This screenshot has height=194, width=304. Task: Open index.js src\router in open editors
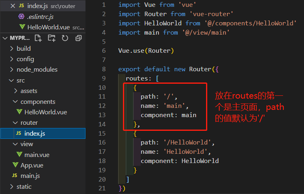coord(43,6)
